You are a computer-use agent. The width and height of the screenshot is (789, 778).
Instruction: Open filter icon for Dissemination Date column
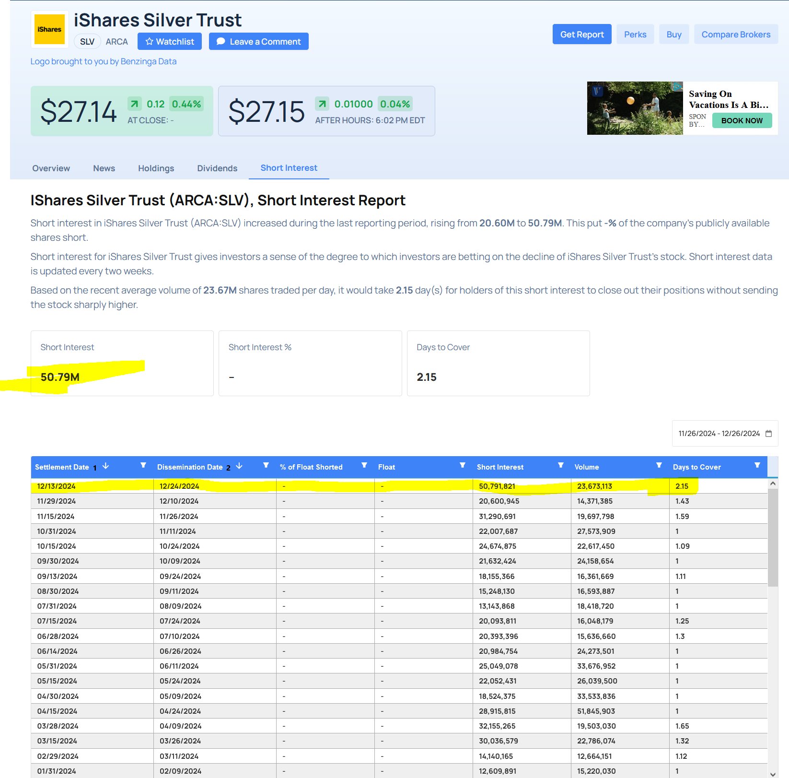[266, 465]
